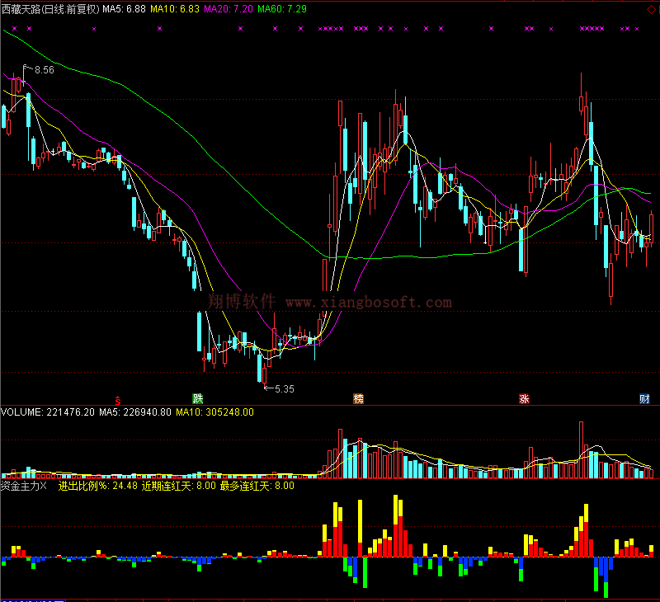Select the 资金主力X indicator name
This screenshot has width=660, height=602.
tap(24, 486)
